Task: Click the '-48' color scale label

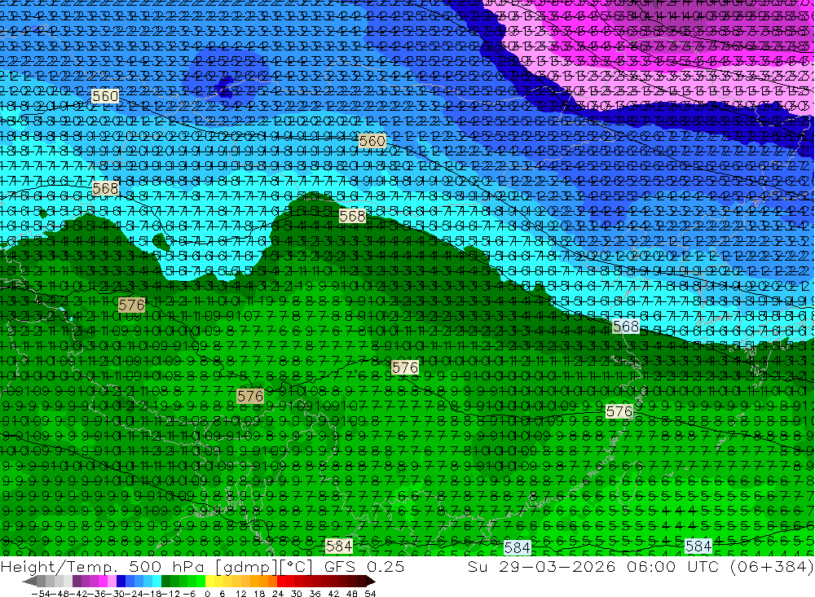Action: tap(60, 594)
